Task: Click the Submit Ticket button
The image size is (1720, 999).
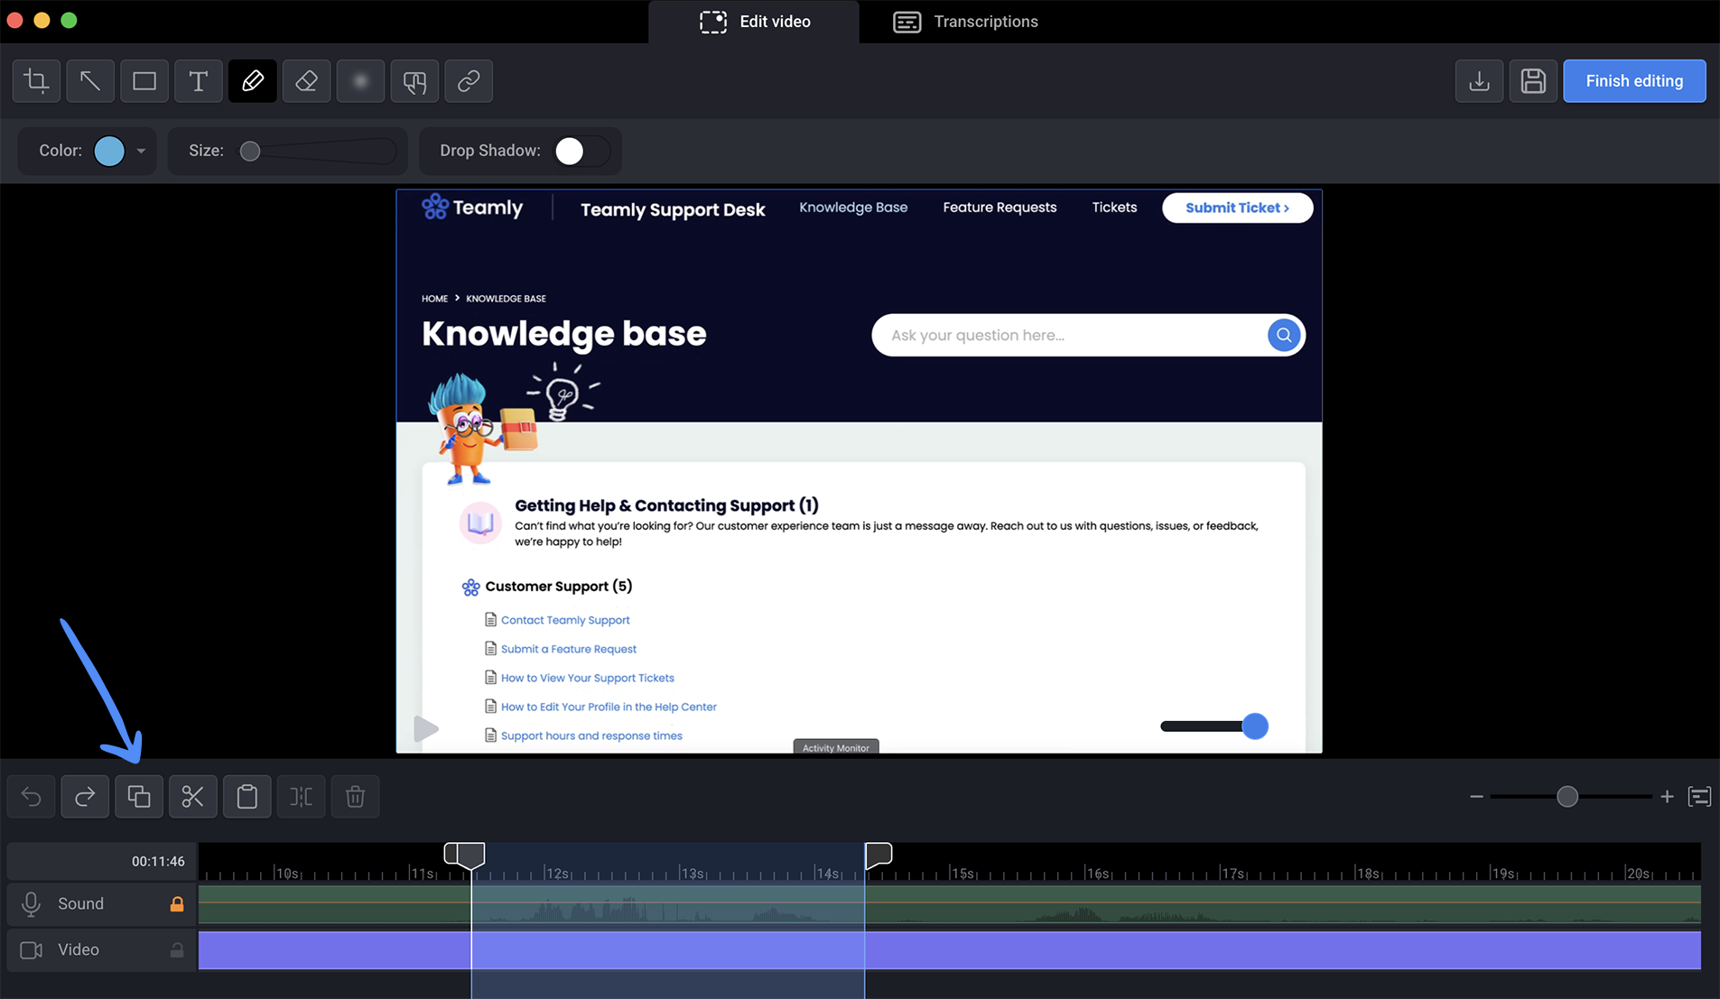Action: (1237, 208)
